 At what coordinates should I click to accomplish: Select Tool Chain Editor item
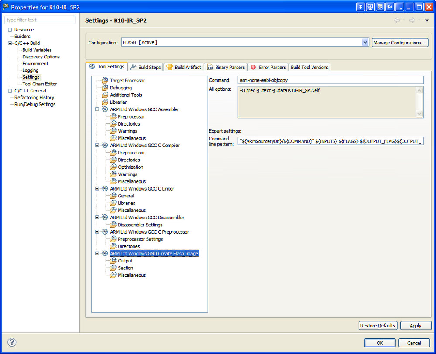(39, 84)
